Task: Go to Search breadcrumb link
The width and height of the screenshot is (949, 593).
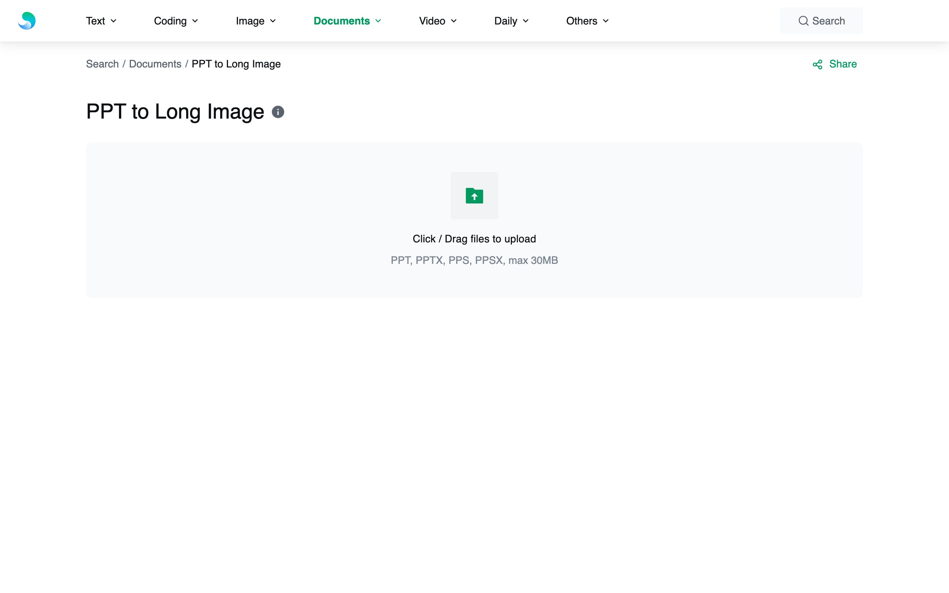Action: tap(102, 64)
